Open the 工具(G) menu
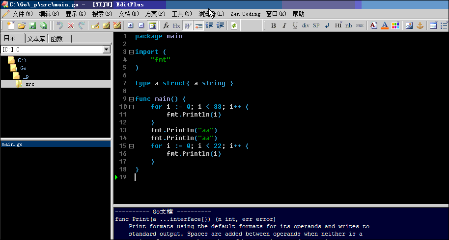The image size is (449, 240). (x=182, y=14)
